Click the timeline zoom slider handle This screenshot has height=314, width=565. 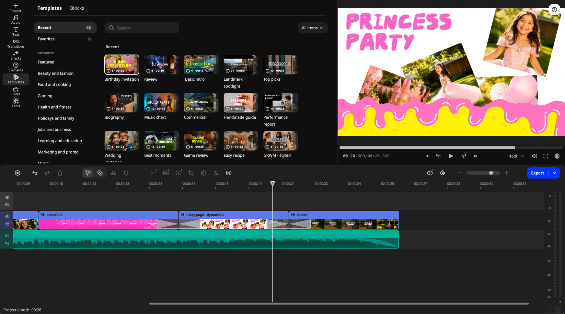491,173
